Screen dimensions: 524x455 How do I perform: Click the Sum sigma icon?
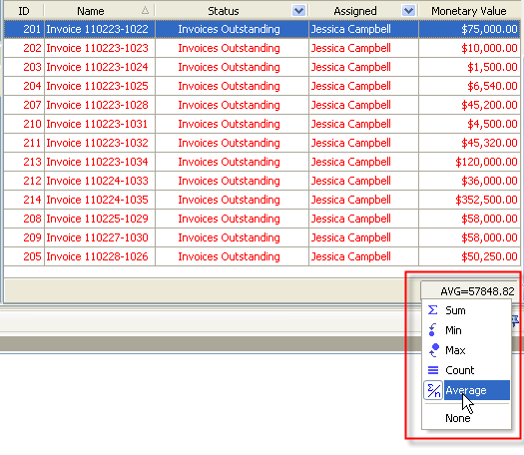coord(433,310)
